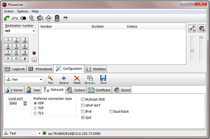Click the red record dot
210x139 pixels.
(34, 53)
